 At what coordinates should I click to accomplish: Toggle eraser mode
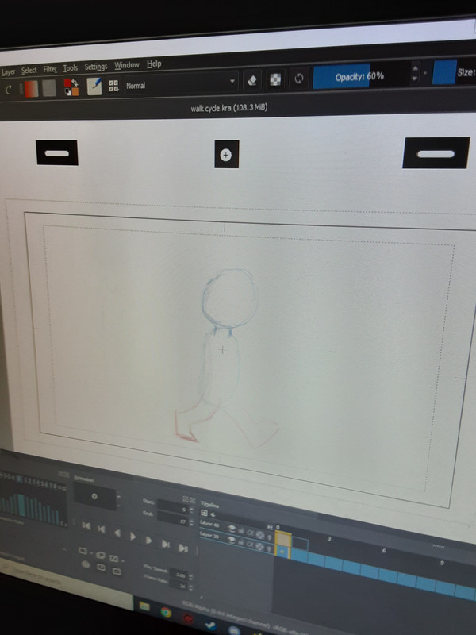(x=251, y=80)
